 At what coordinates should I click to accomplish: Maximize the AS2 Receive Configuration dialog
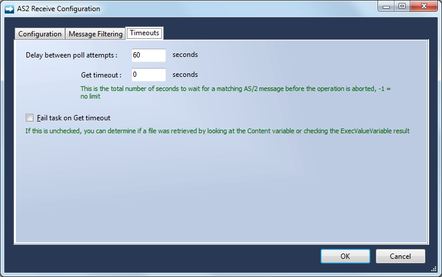pyautogui.click(x=401, y=6)
